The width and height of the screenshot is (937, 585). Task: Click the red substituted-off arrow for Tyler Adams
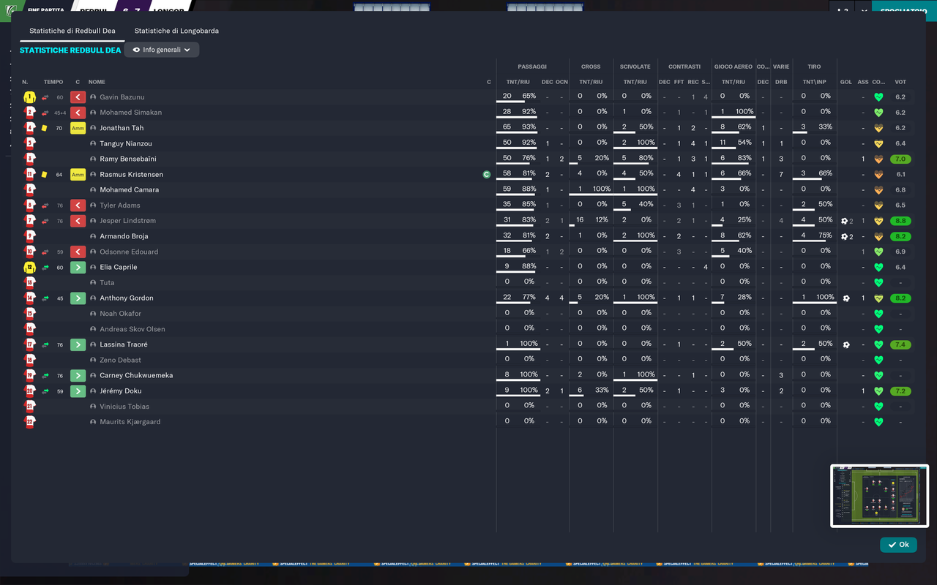[78, 205]
